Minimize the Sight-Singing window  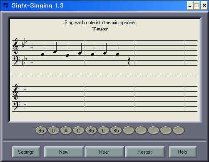[x=190, y=5]
